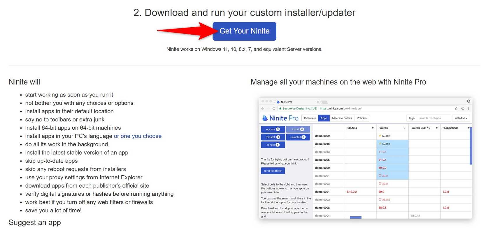This screenshot has height=228, width=481.
Task: Click the 'Suggest an app' heading
Action: click(35, 222)
